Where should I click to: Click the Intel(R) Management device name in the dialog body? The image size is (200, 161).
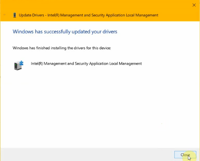pos(86,64)
